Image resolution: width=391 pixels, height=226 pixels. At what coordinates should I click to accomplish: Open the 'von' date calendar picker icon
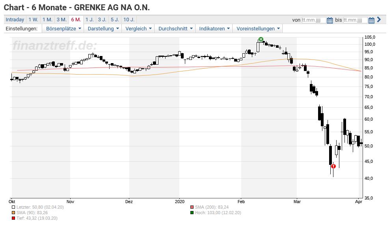(x=330, y=20)
